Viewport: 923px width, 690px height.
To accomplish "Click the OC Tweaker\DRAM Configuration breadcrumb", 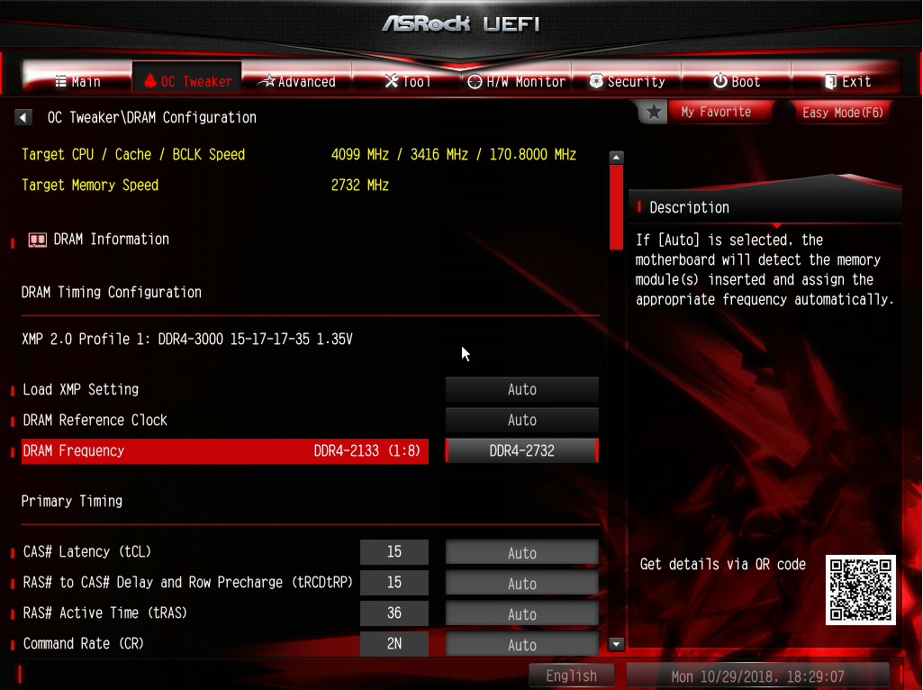I will pyautogui.click(x=152, y=117).
